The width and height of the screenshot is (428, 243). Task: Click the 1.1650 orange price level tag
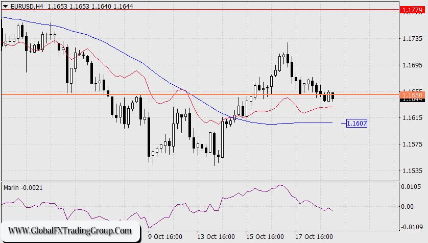click(413, 95)
